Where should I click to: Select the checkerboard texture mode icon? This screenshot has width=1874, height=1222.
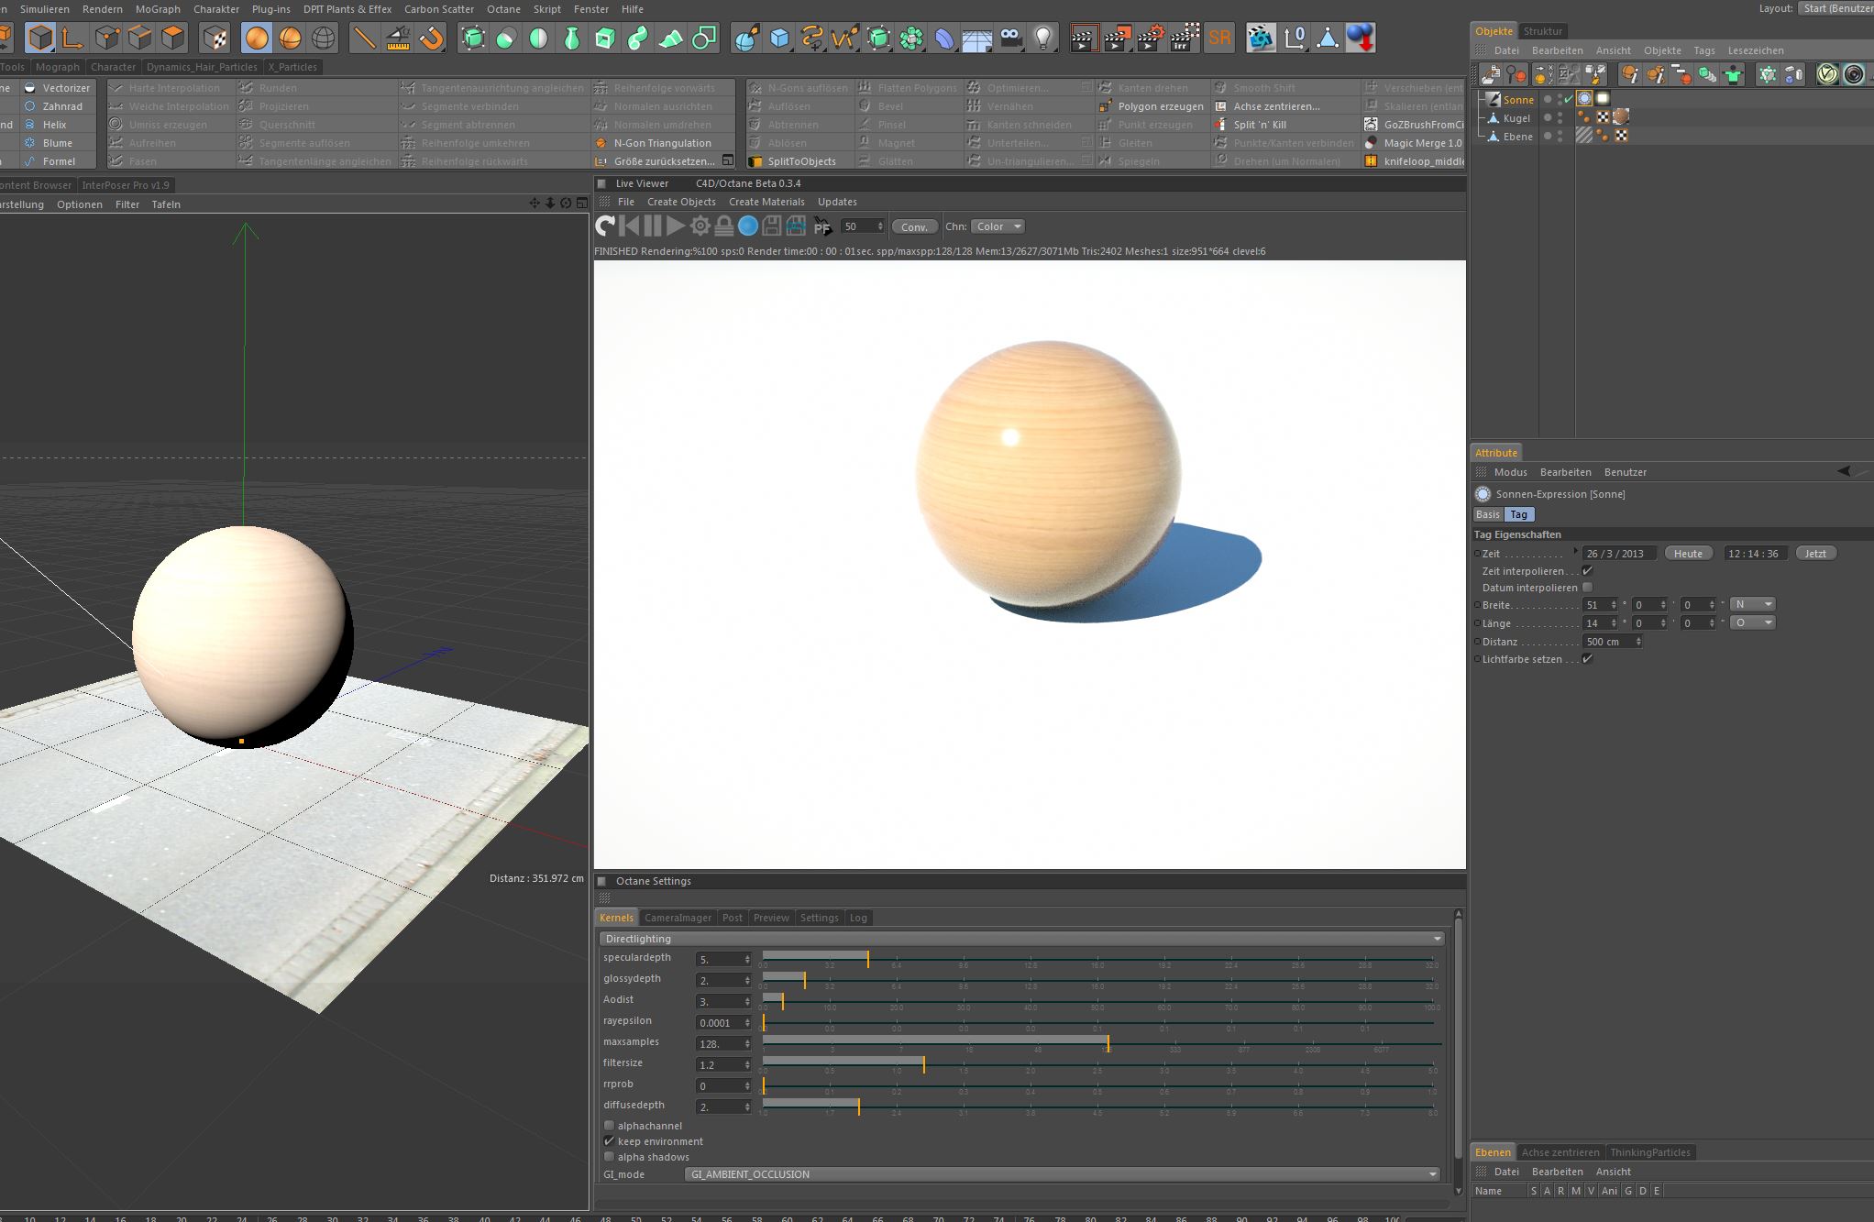point(215,38)
